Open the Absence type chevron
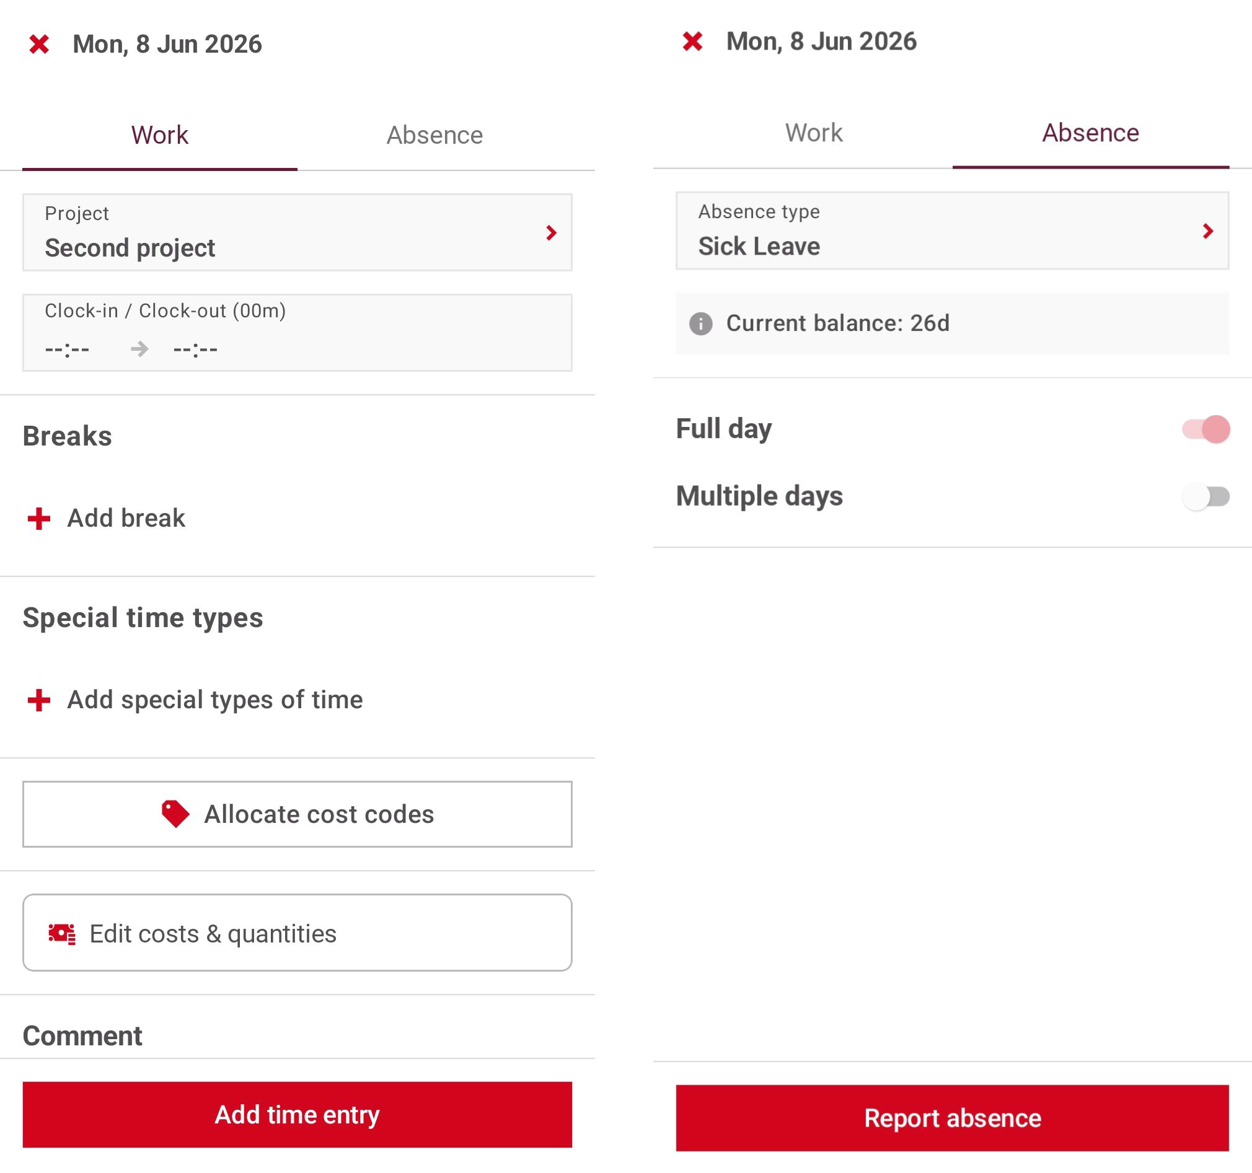Viewport: 1252px width, 1173px height. (x=1208, y=231)
